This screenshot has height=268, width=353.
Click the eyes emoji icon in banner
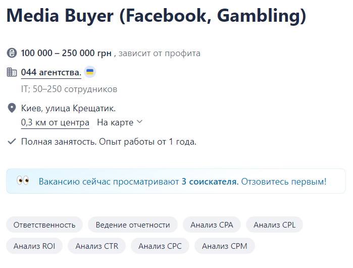coord(23,181)
